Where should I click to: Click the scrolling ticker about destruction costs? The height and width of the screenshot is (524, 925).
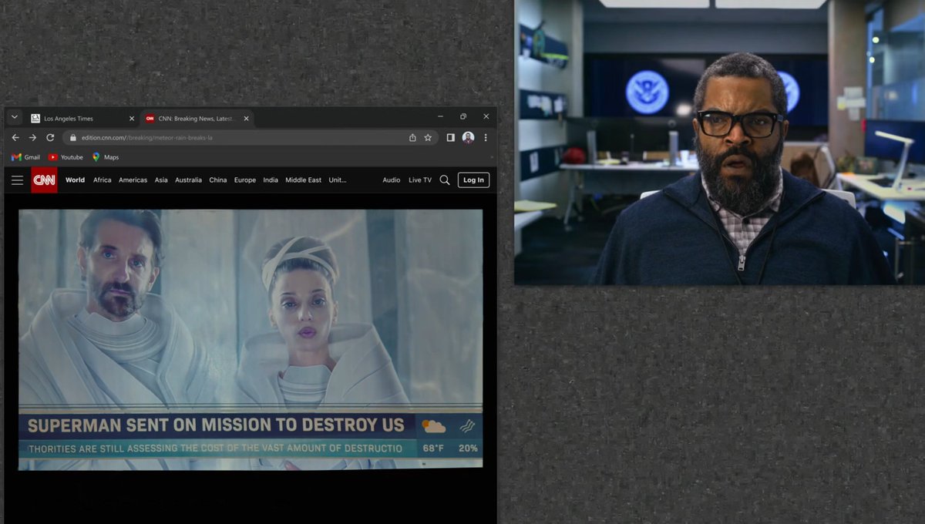216,448
